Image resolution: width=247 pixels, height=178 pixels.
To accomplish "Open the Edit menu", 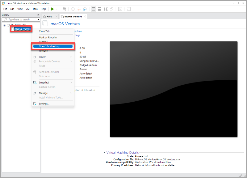I will [12, 9].
